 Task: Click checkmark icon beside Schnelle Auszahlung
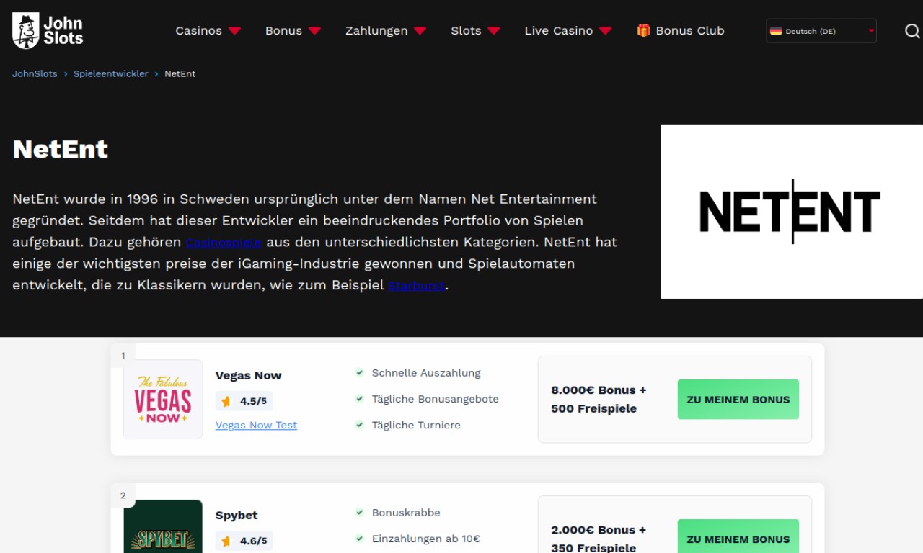click(x=359, y=373)
